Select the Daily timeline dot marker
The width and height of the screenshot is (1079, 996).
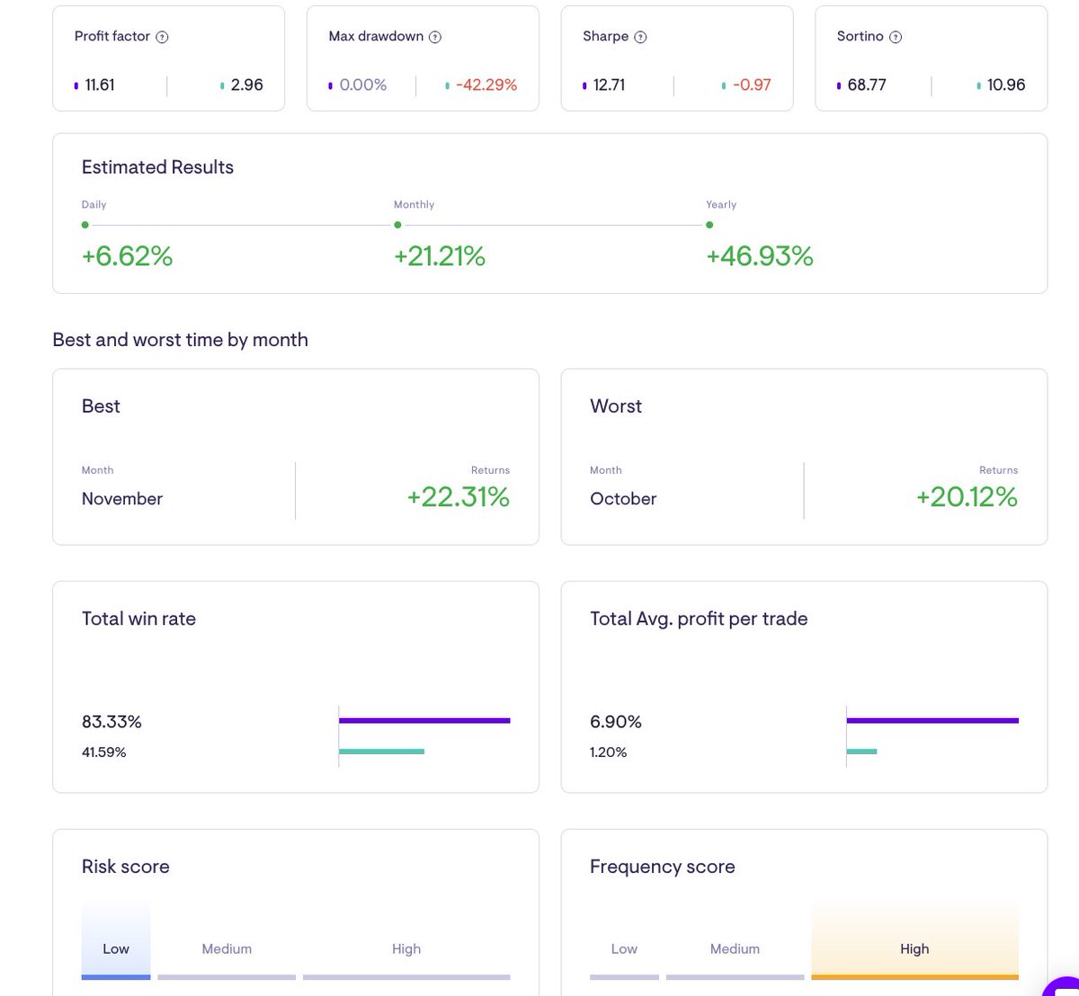pyautogui.click(x=85, y=225)
